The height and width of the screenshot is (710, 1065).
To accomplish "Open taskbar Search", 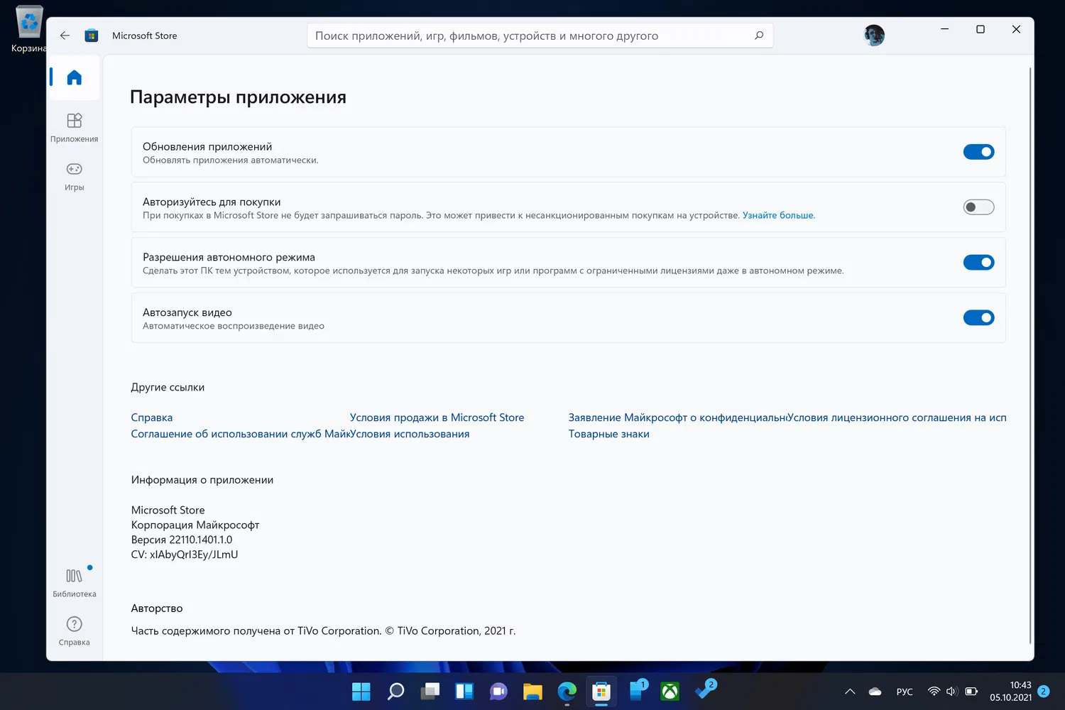I will point(396,691).
